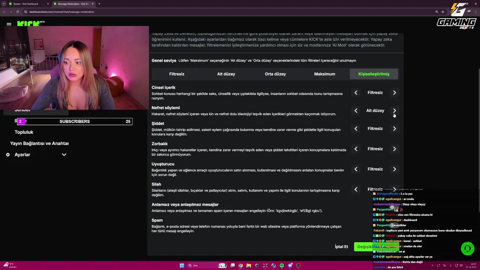Select the Message Moderation browser tab
The height and width of the screenshot is (270, 480).
[x=73, y=4]
